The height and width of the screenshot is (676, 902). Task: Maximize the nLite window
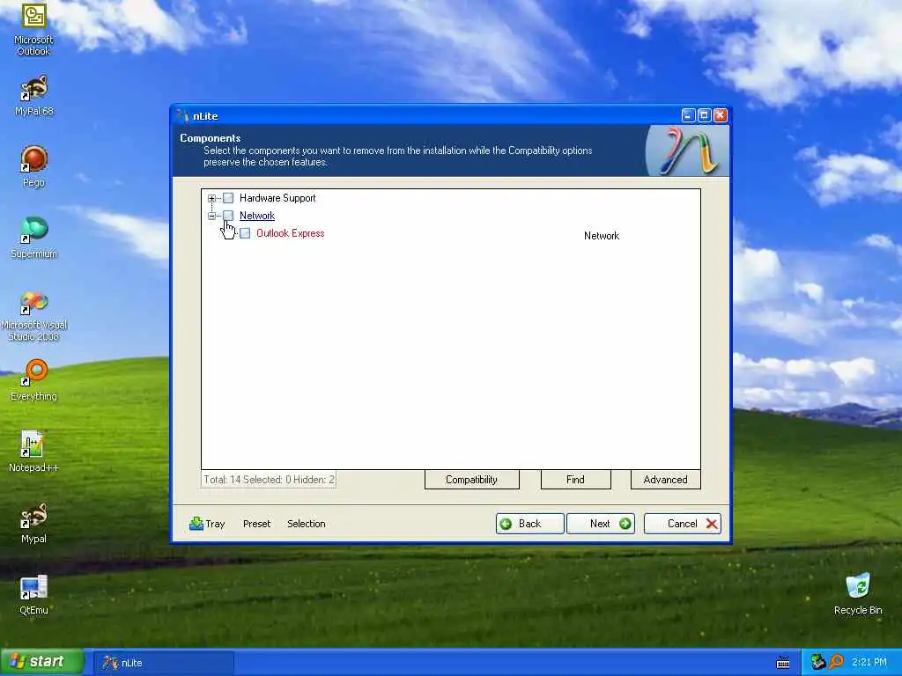(704, 115)
